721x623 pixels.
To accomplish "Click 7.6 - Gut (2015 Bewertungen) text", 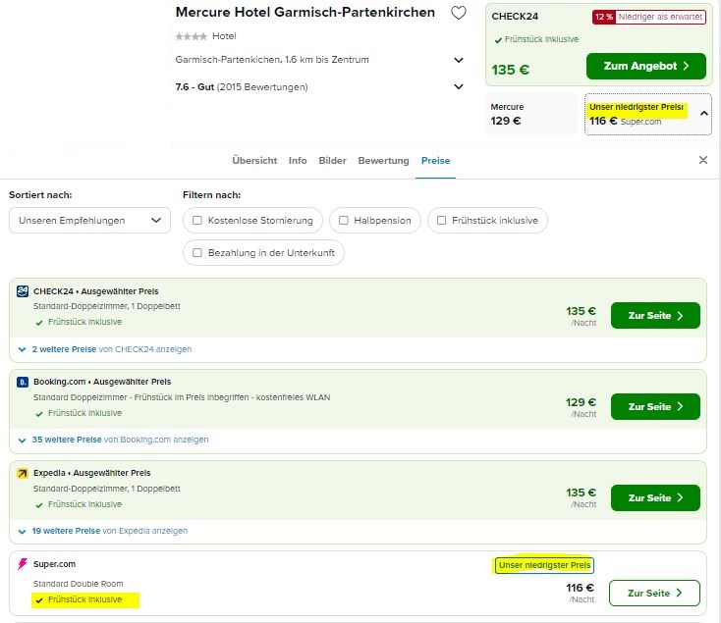I will point(242,87).
